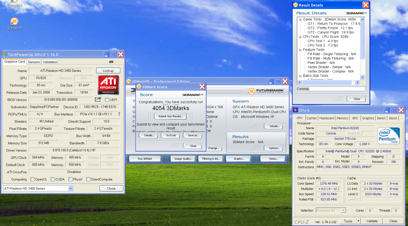
Task: Click the Demo button
Action: click(273, 159)
